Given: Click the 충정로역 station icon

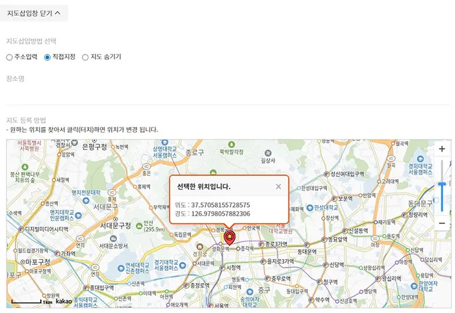Looking at the screenshot, I should 187,286.
